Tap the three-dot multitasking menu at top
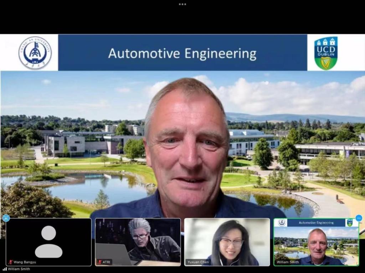This screenshot has height=273, width=365. [x=182, y=4]
